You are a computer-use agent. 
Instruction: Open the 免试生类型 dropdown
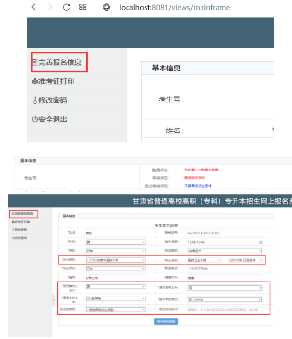click(x=115, y=310)
